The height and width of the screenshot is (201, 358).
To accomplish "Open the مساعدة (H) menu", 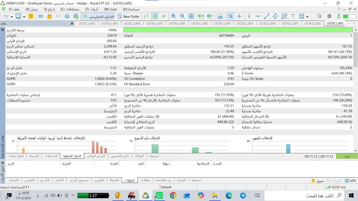I will click(x=131, y=9).
